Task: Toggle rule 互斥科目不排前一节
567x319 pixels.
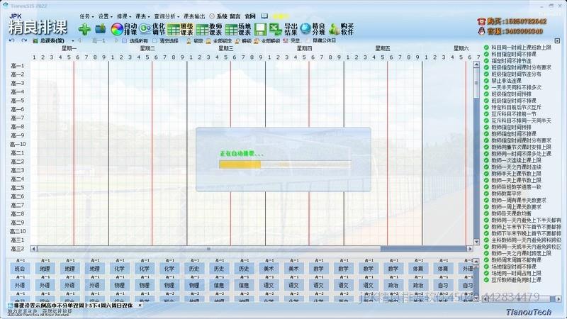Action: (x=486, y=114)
